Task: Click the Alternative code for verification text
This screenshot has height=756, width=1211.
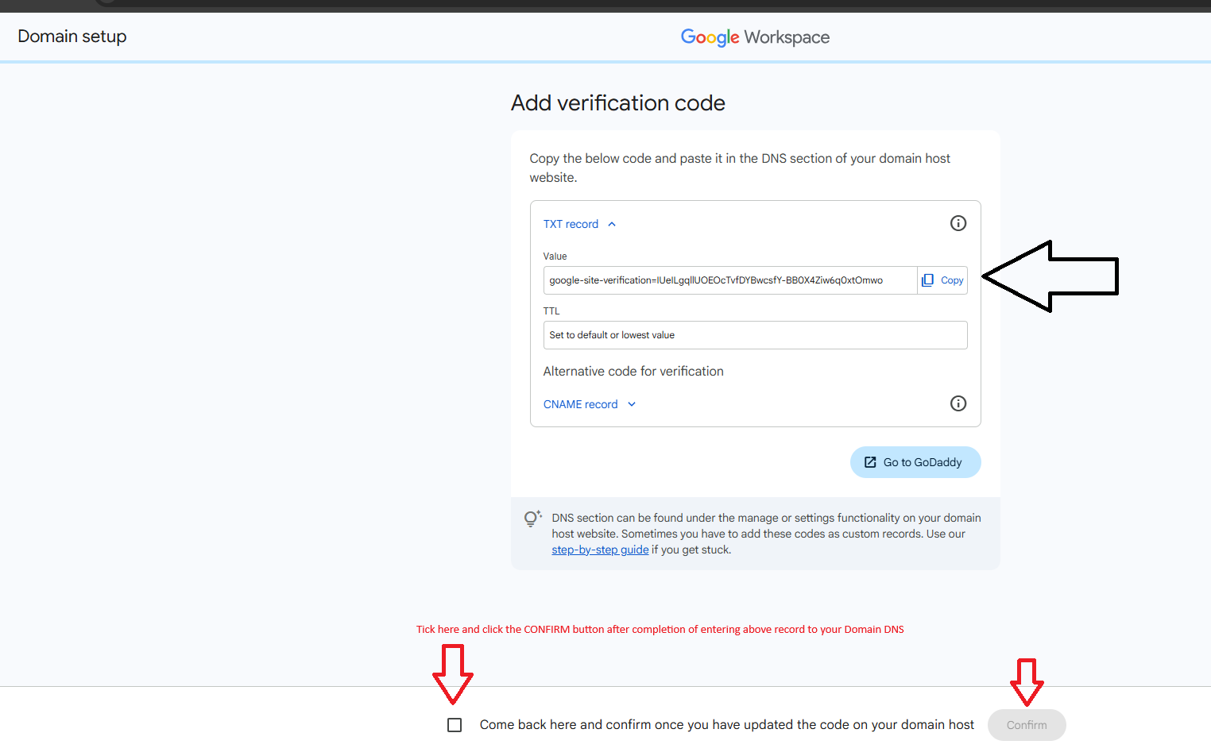Action: [x=633, y=371]
